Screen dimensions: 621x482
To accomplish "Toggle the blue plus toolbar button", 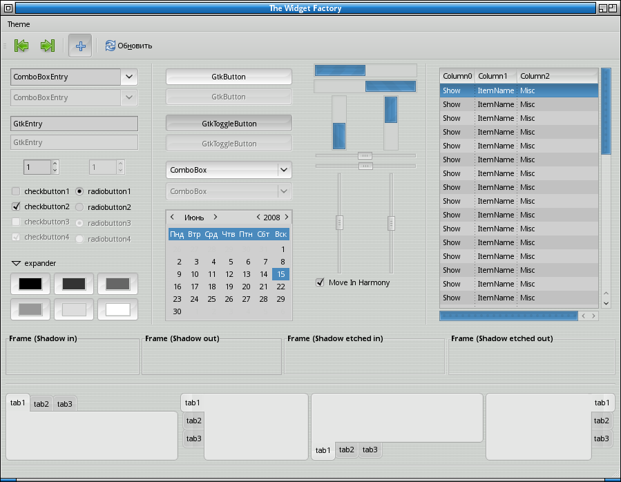I will click(80, 46).
